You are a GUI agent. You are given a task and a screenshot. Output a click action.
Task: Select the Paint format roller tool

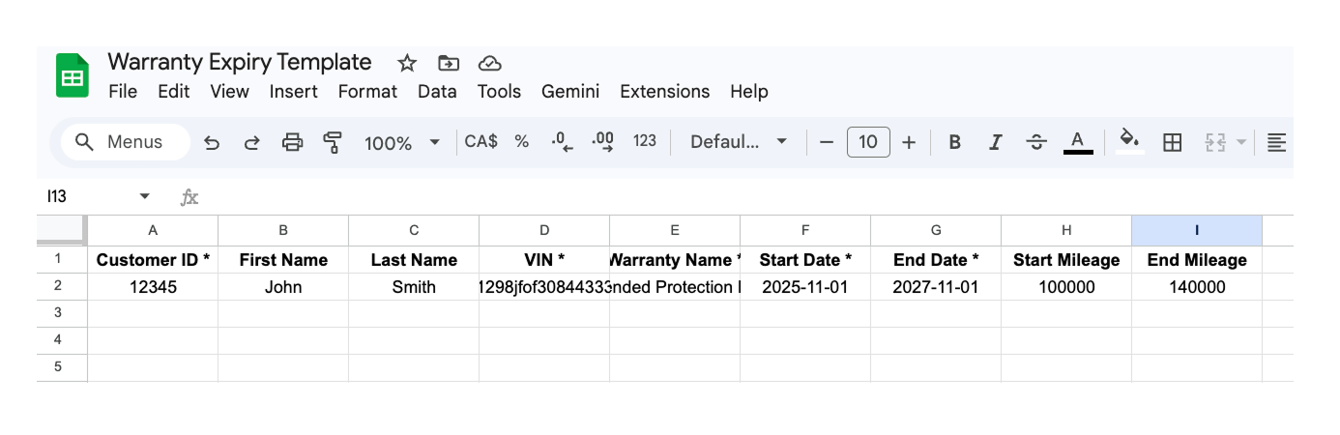[x=333, y=143]
